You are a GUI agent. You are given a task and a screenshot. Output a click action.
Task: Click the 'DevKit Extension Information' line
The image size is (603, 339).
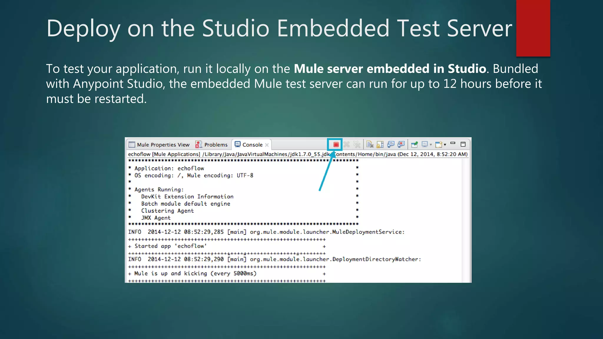coord(187,197)
